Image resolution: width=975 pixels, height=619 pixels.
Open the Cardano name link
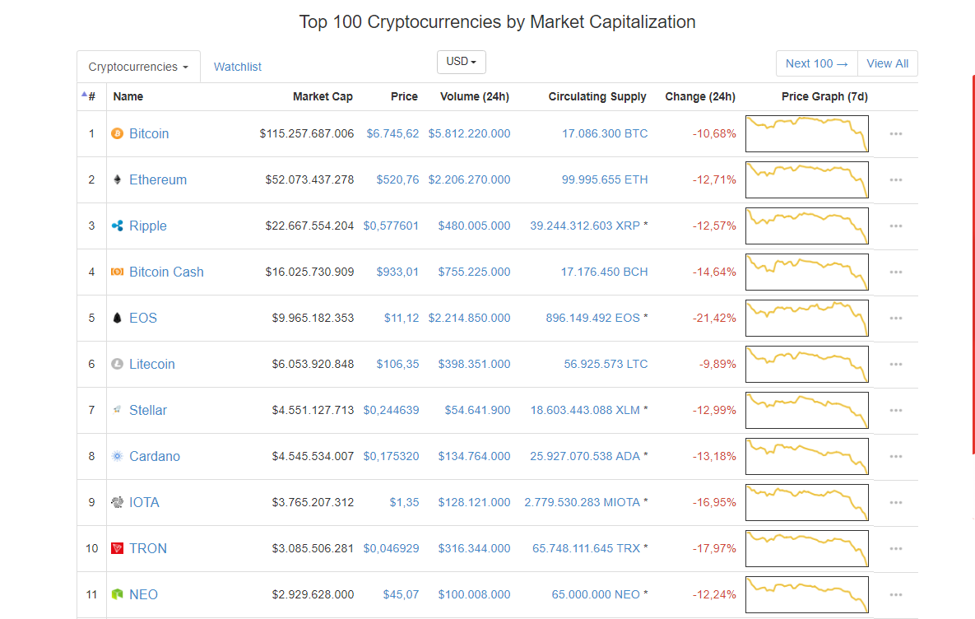155,456
